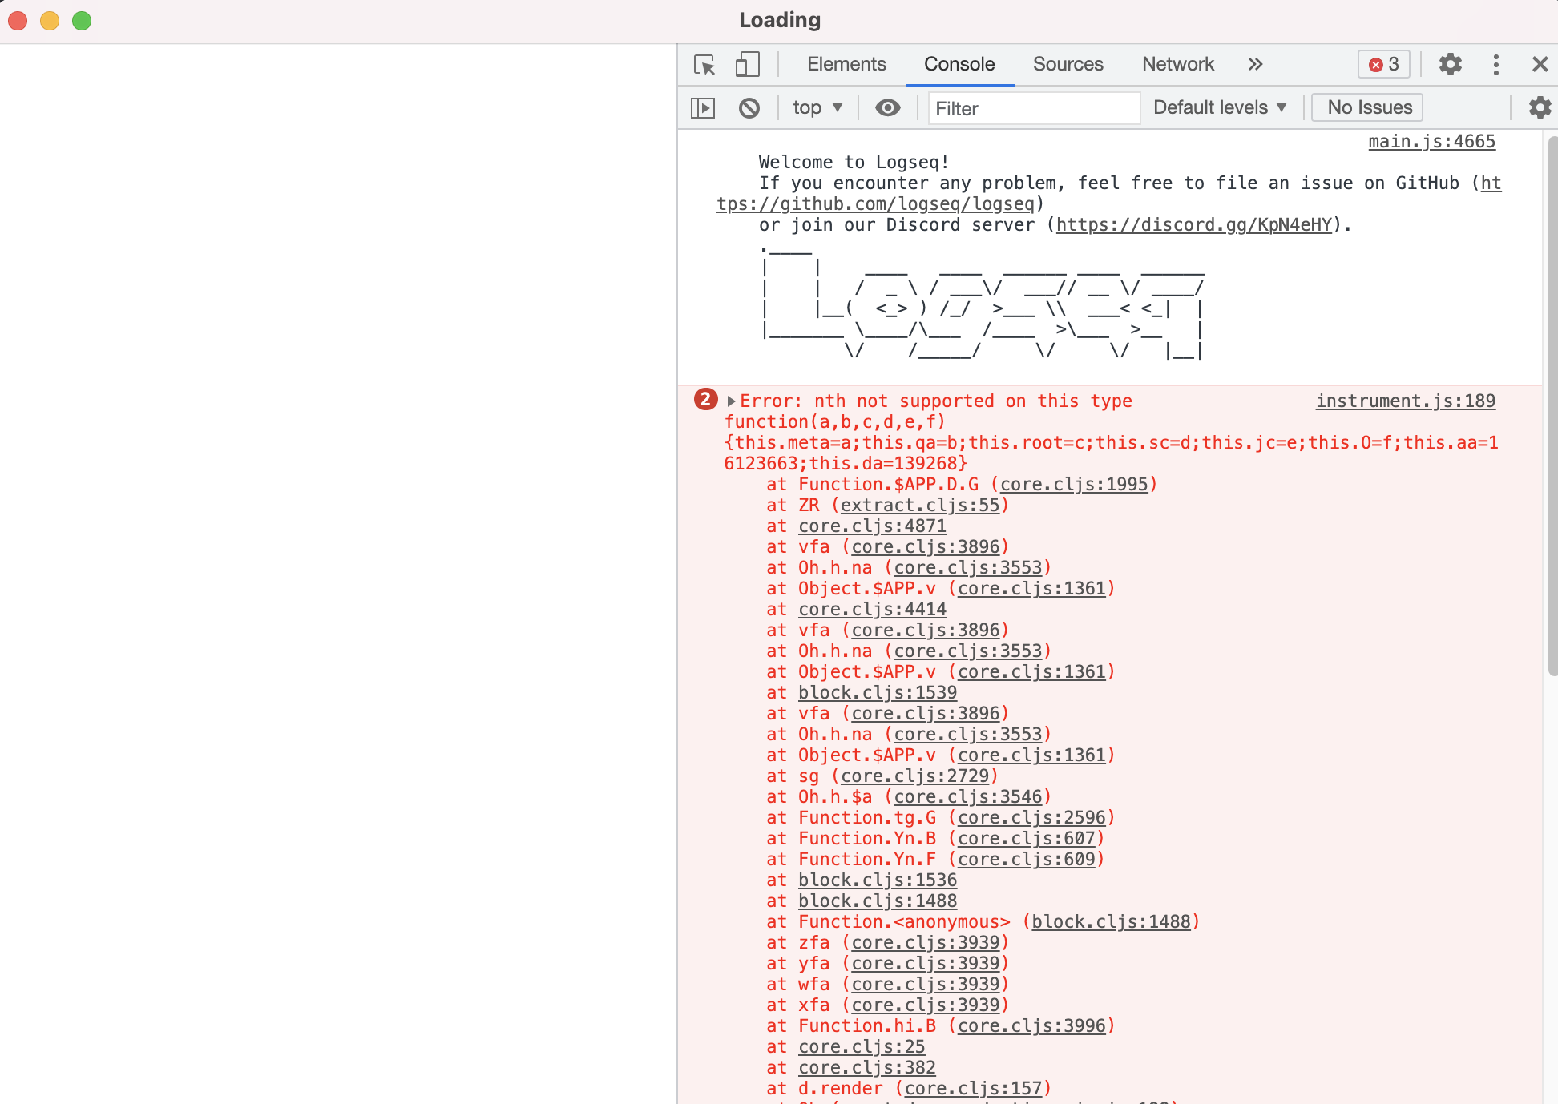Open the top frame context dropdown

point(817,107)
